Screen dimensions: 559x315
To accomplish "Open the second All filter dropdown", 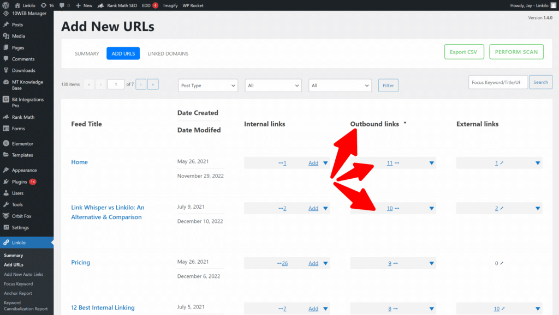I will pos(340,86).
